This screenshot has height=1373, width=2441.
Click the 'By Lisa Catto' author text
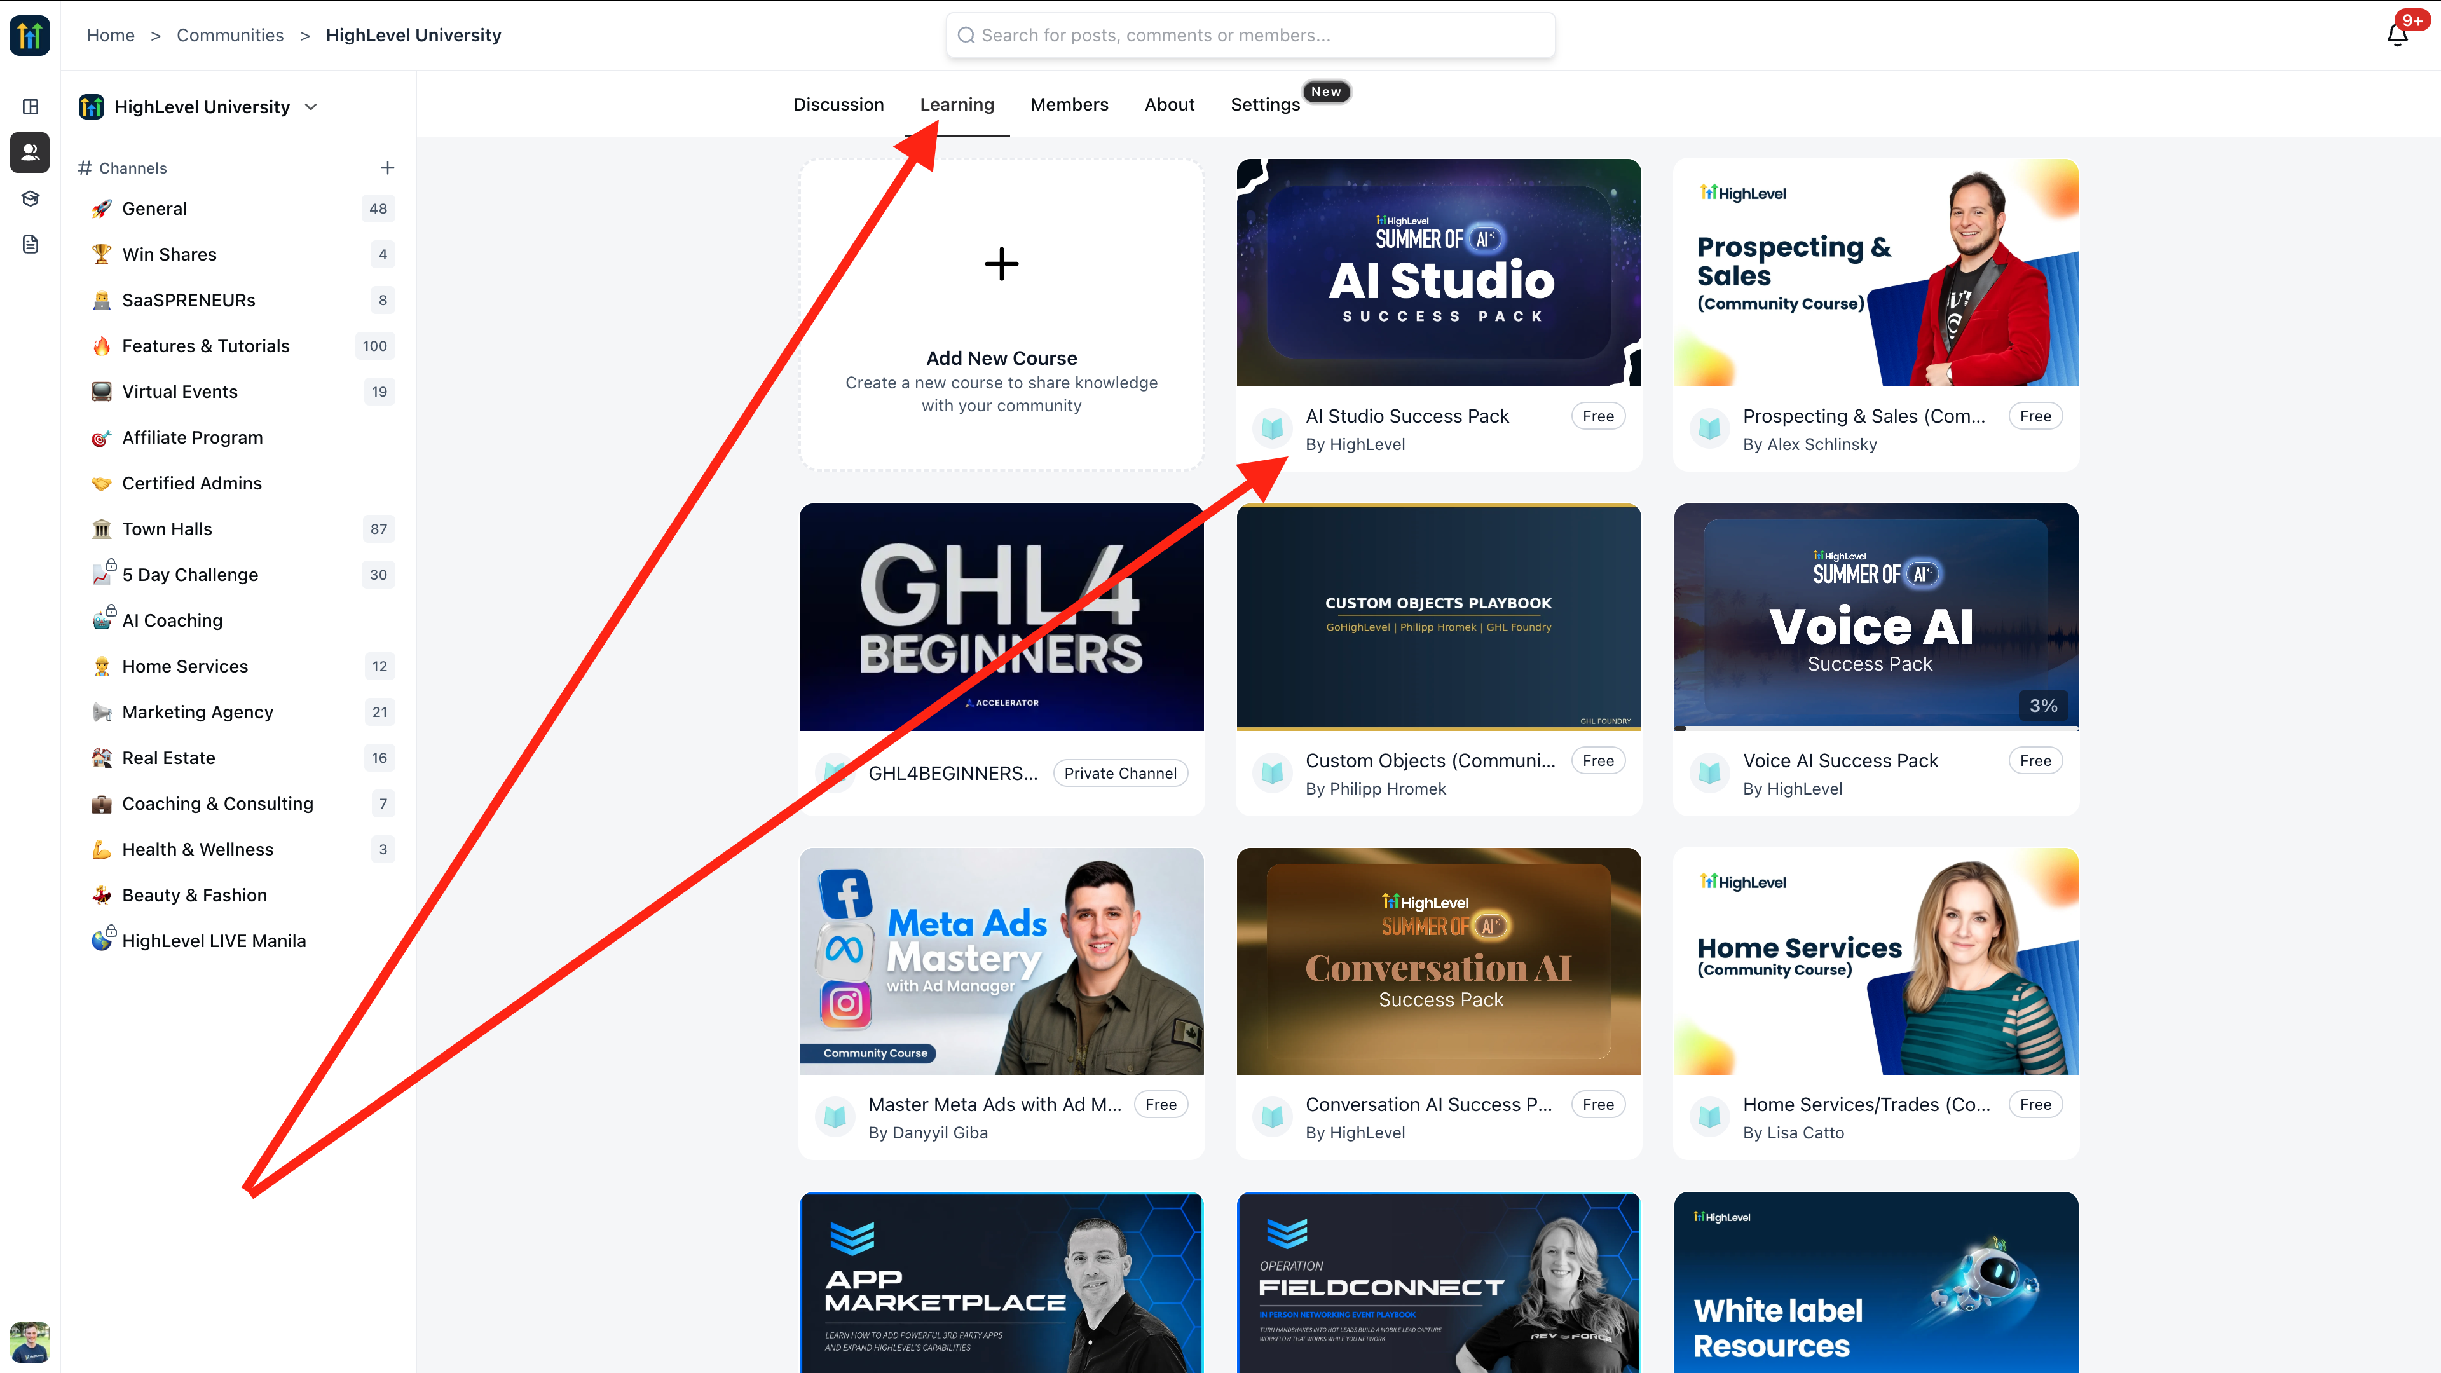pos(1794,1133)
